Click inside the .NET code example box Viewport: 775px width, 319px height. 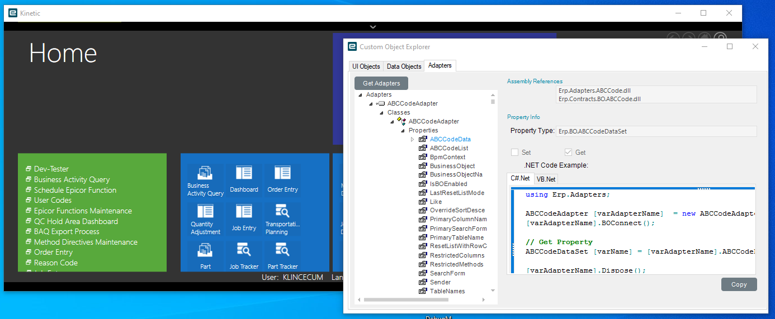click(x=631, y=230)
